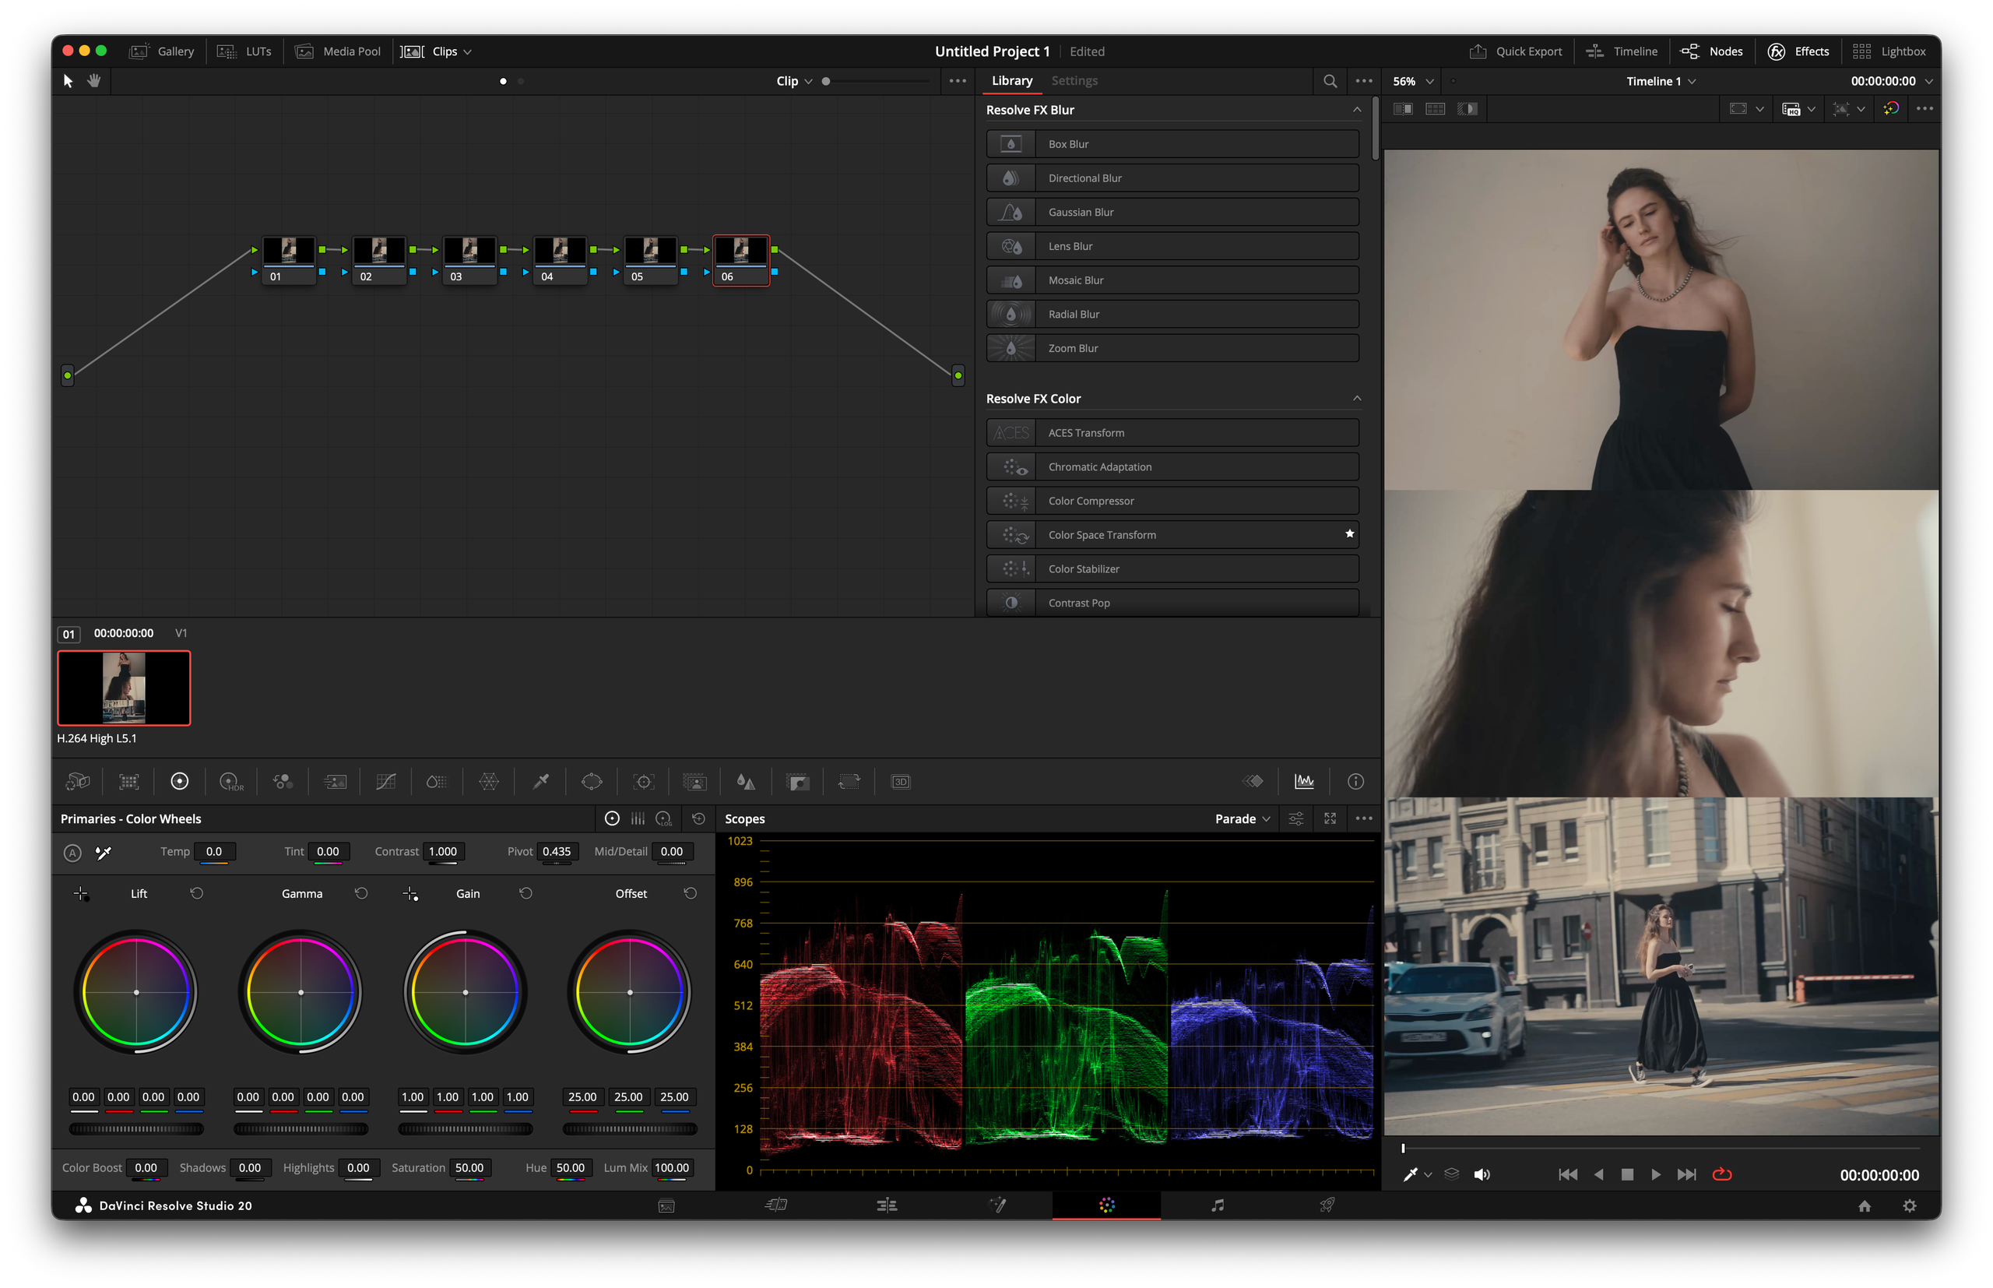Viewport: 1993px width, 1288px height.
Task: Click the Gamma master wheel slider
Action: (x=301, y=1128)
